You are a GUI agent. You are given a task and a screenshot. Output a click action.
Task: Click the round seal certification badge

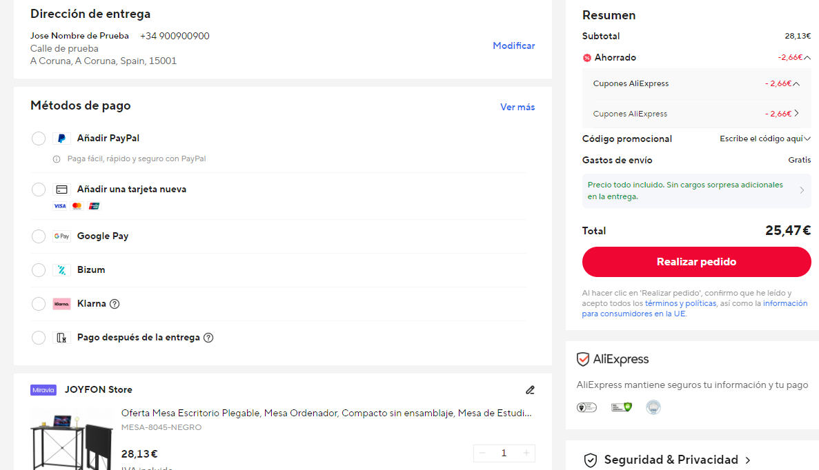tap(653, 407)
